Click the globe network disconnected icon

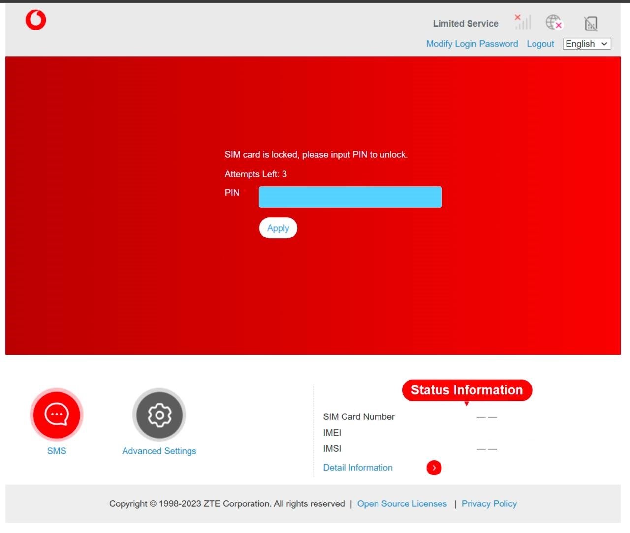554,22
